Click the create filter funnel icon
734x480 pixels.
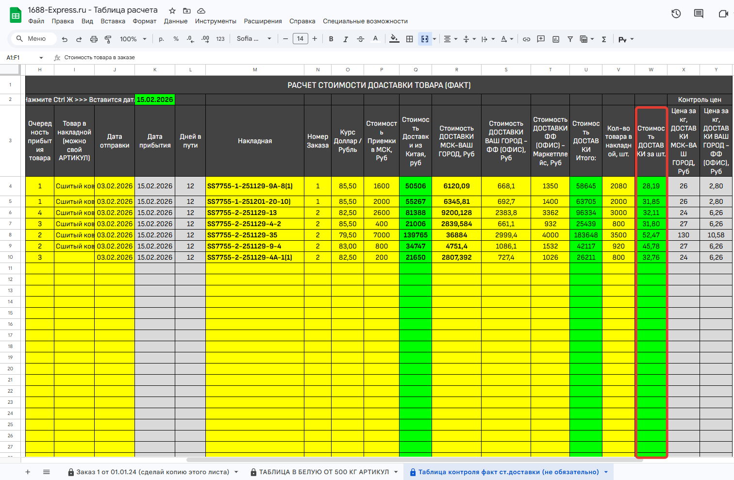[x=570, y=39]
